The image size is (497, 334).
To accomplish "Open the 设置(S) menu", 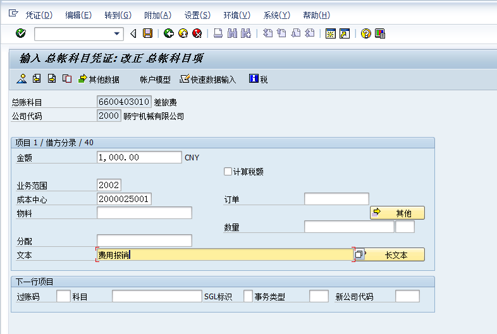I will click(x=197, y=15).
